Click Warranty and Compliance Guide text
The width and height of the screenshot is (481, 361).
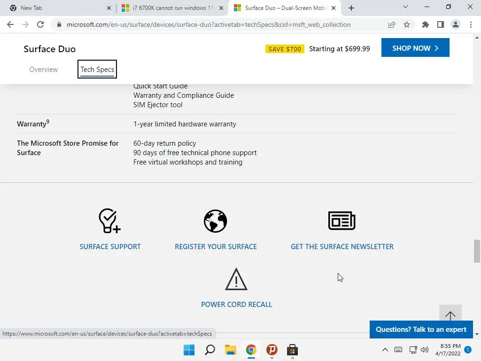(184, 95)
